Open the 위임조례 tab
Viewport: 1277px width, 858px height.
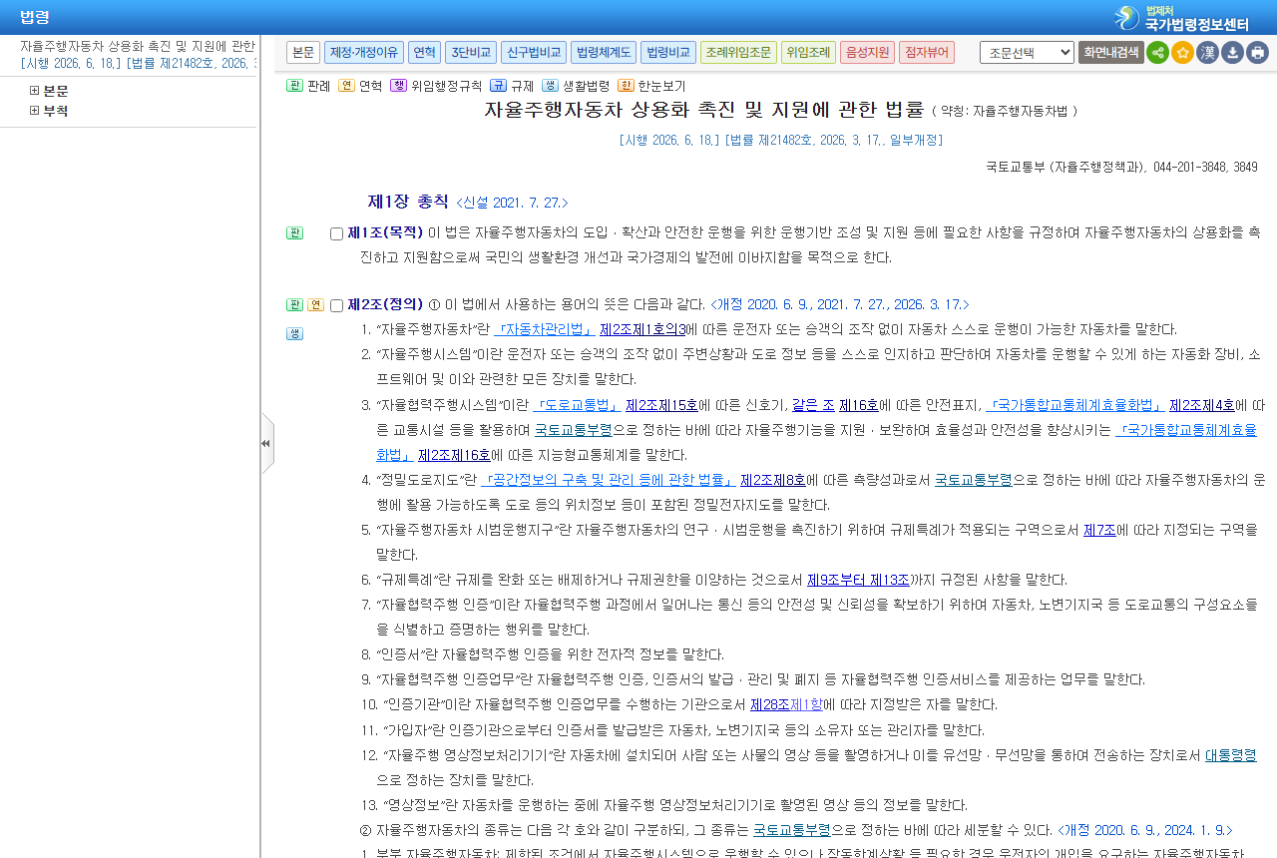[x=808, y=53]
